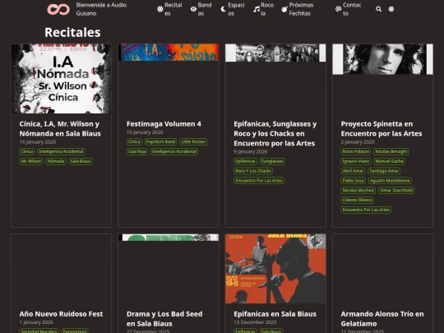The width and height of the screenshot is (444, 333).
Task: Select the Santiago Amar tag
Action: coord(384,171)
